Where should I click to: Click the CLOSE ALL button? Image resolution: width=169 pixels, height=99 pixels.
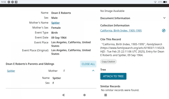coord(88,64)
